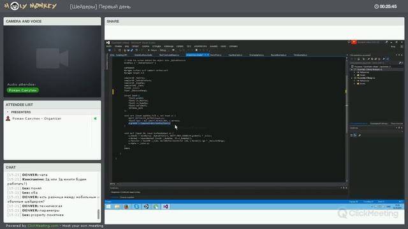Open File Explorer from the taskbar
This screenshot has width=408, height=229.
coord(117,207)
